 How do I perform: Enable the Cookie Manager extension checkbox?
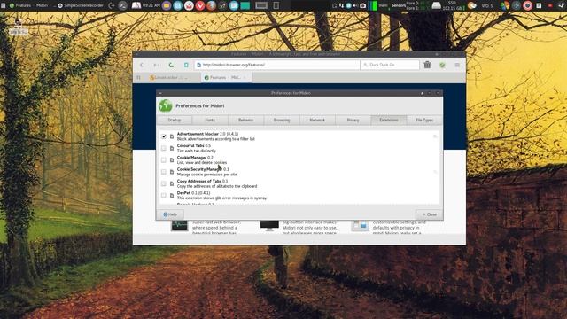(164, 160)
